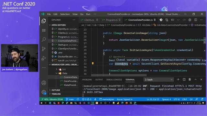Split the terminal panel
The width and height of the screenshot is (207, 116).
(184, 80)
